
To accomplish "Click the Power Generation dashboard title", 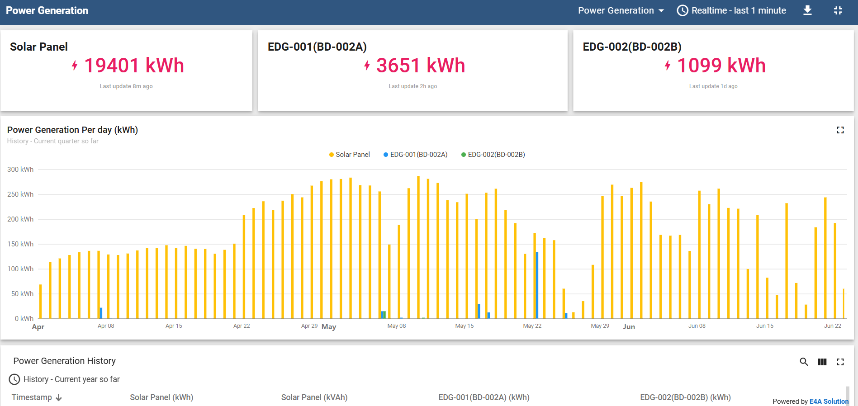I will pyautogui.click(x=47, y=10).
